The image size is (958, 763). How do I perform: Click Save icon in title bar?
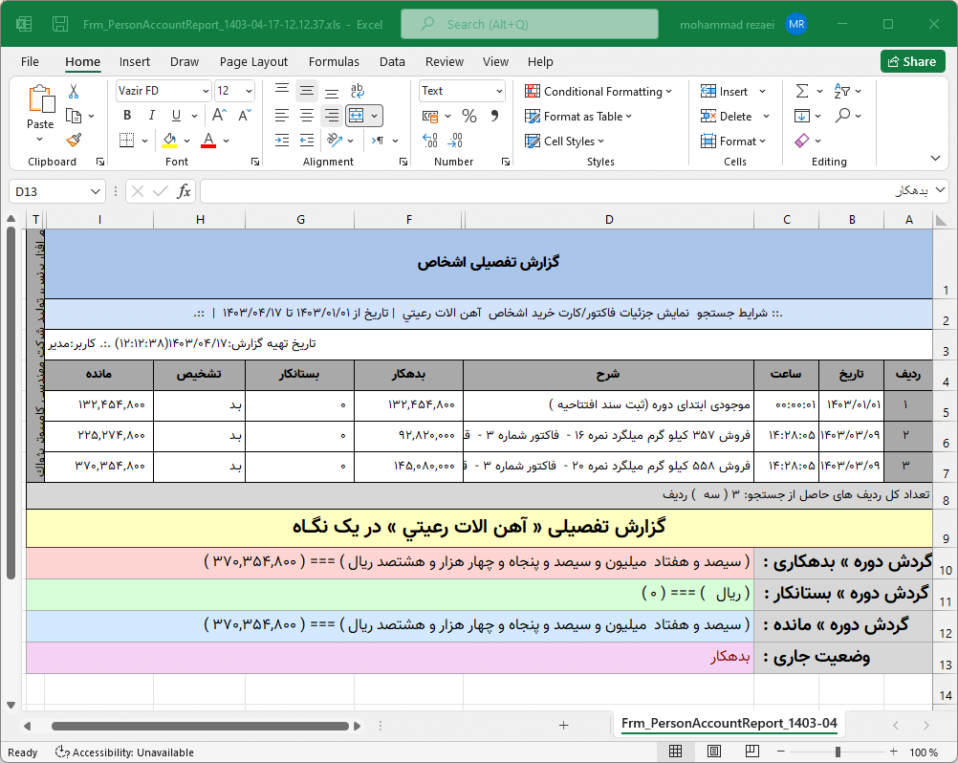click(x=60, y=24)
